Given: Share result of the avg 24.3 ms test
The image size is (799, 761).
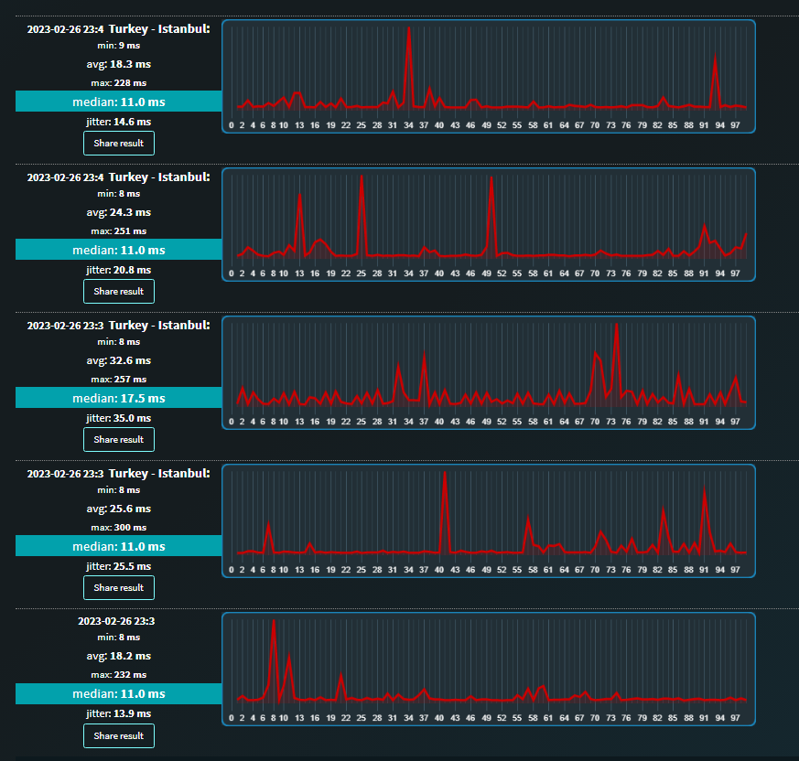Looking at the screenshot, I should coord(119,292).
